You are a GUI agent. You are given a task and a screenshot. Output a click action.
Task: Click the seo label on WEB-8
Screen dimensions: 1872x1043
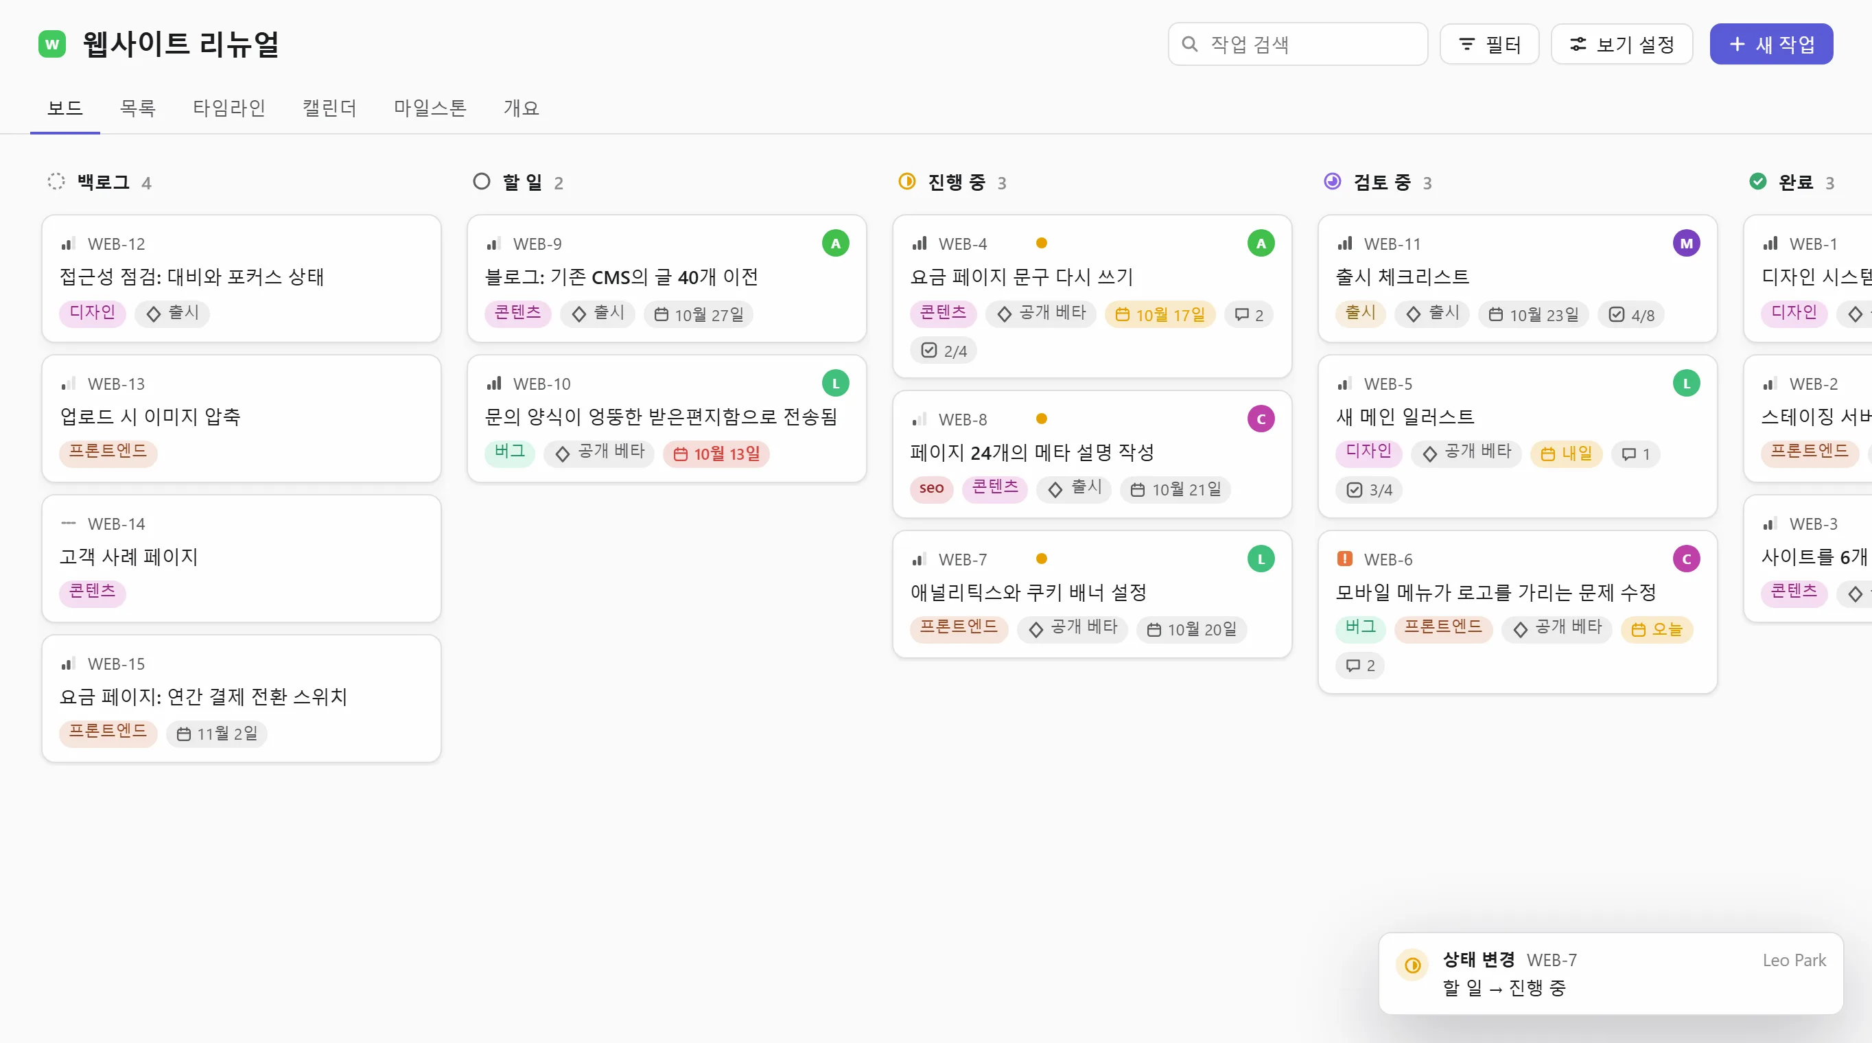click(x=931, y=489)
